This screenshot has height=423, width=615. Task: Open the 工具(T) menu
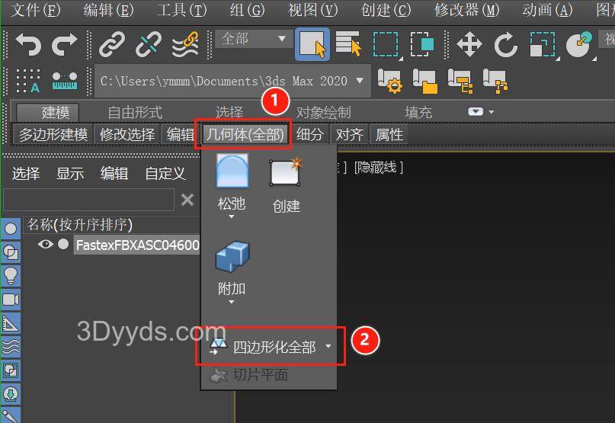click(181, 9)
